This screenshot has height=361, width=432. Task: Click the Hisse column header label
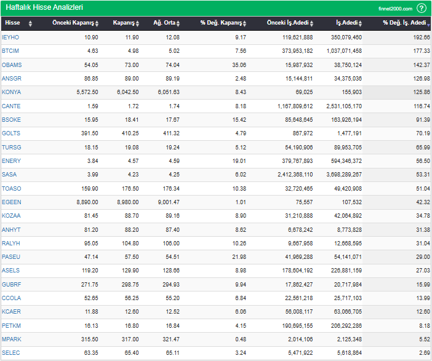(12, 23)
